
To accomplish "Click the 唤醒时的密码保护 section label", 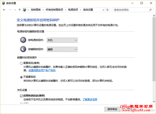I will [x=27, y=57].
